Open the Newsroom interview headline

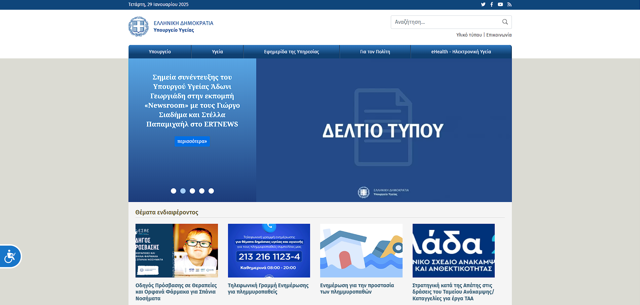coord(192,101)
